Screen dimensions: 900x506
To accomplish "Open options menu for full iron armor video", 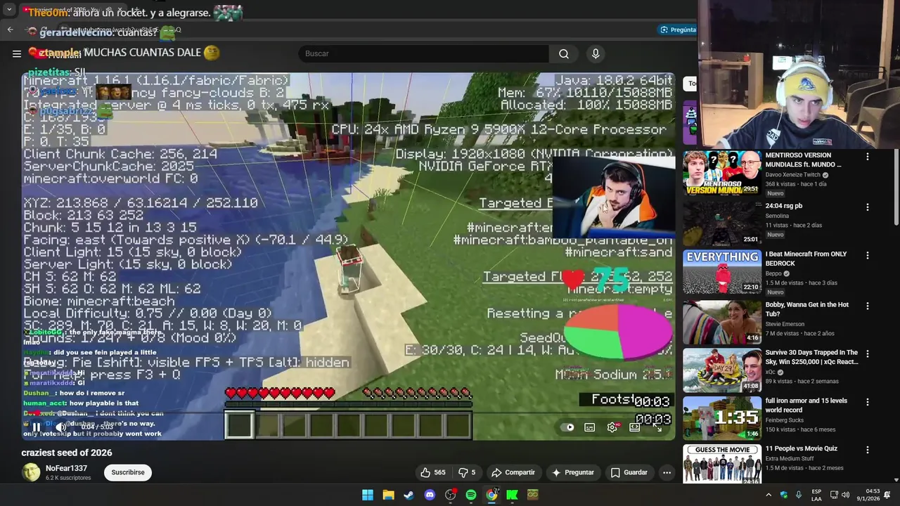I will click(x=867, y=402).
